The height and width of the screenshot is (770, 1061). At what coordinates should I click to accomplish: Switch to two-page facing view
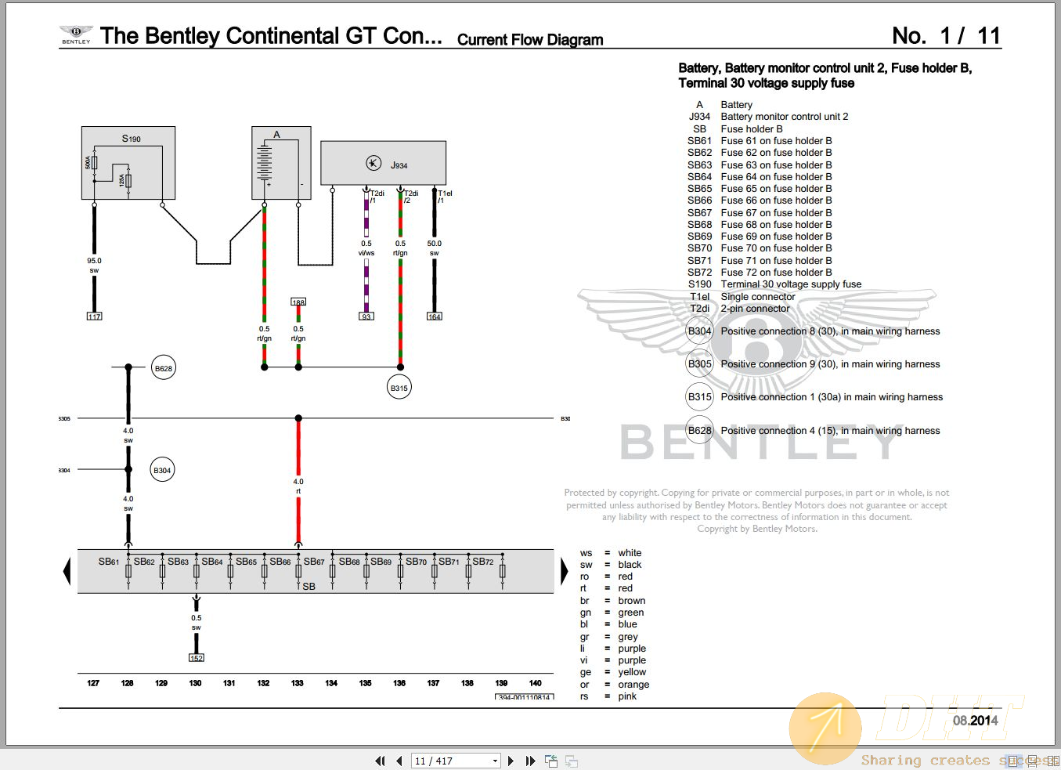tap(1052, 761)
